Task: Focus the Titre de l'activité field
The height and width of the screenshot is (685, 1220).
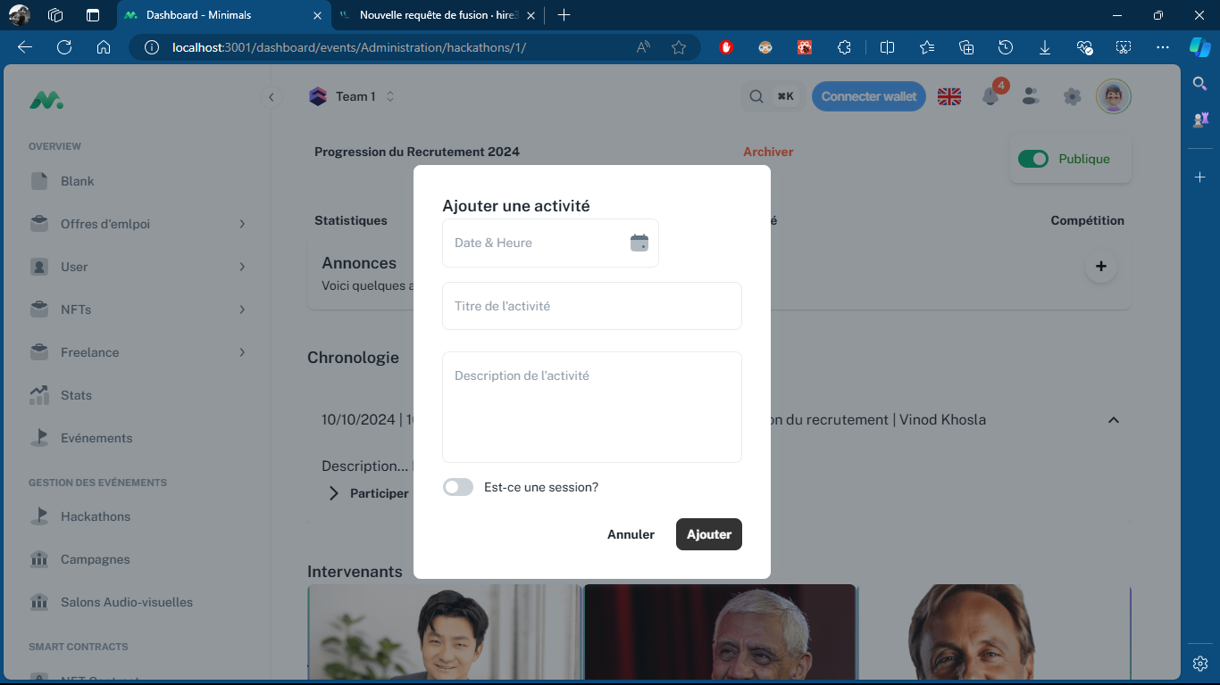Action: click(592, 306)
